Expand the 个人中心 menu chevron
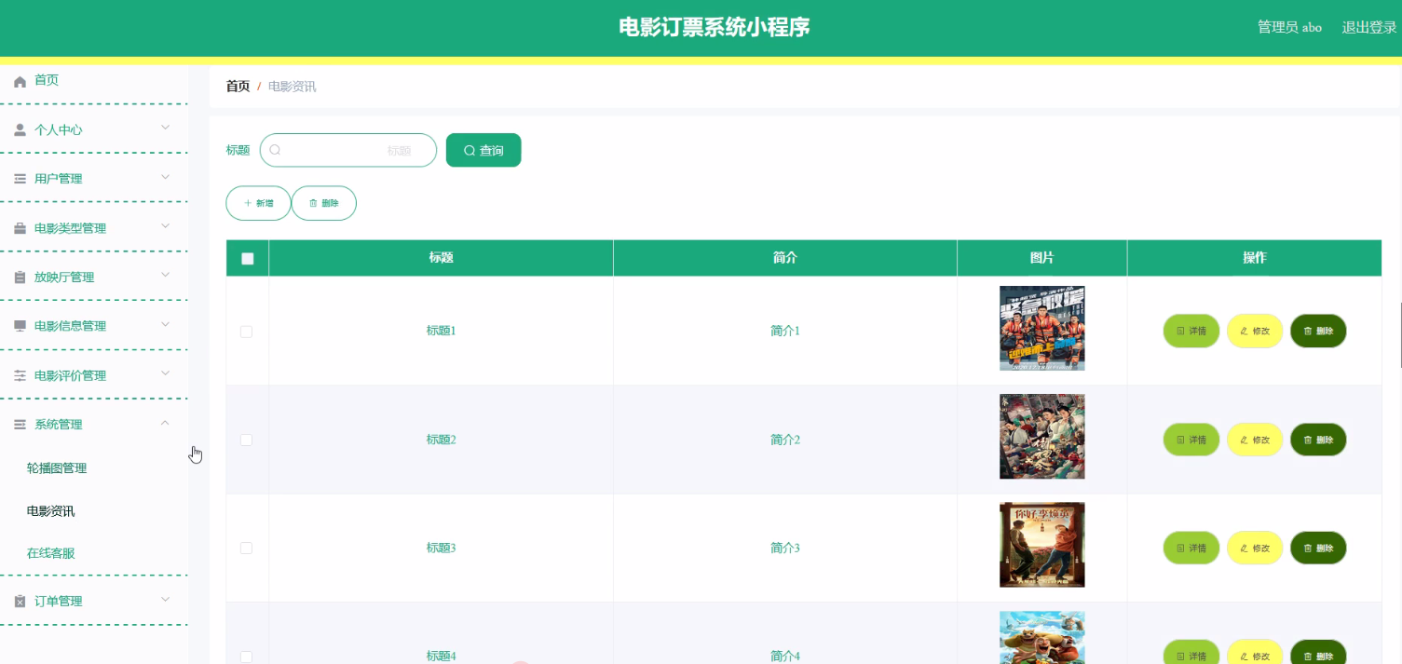The height and width of the screenshot is (664, 1402). (x=165, y=128)
